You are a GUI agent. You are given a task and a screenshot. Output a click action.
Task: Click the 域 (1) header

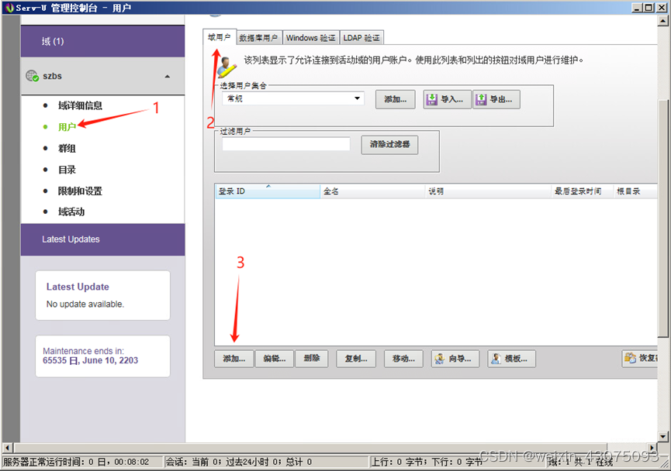pos(102,41)
